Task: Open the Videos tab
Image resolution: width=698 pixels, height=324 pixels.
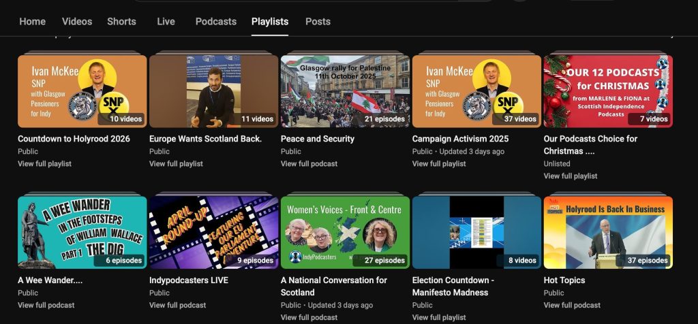Action: pos(77,21)
